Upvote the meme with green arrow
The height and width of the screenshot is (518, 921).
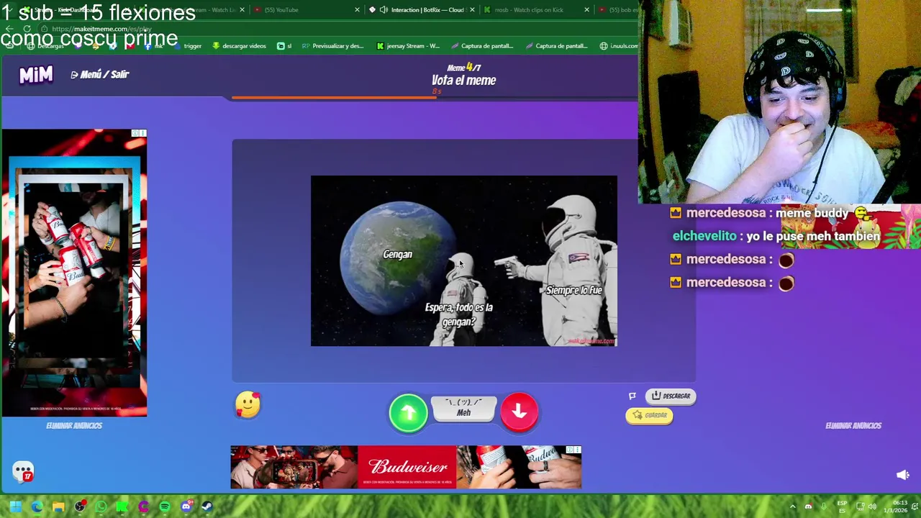(408, 412)
